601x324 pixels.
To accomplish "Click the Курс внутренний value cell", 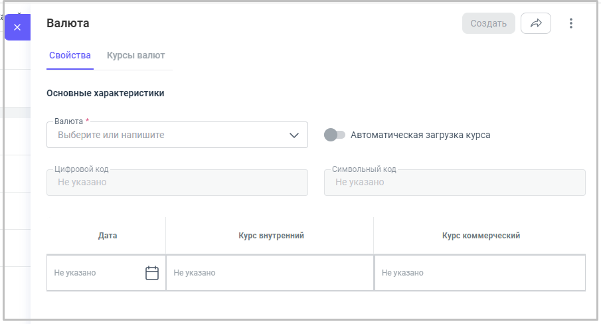I will 270,273.
